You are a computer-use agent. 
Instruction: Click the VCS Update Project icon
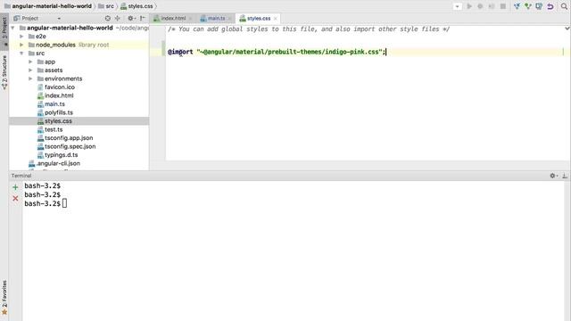pos(517,6)
